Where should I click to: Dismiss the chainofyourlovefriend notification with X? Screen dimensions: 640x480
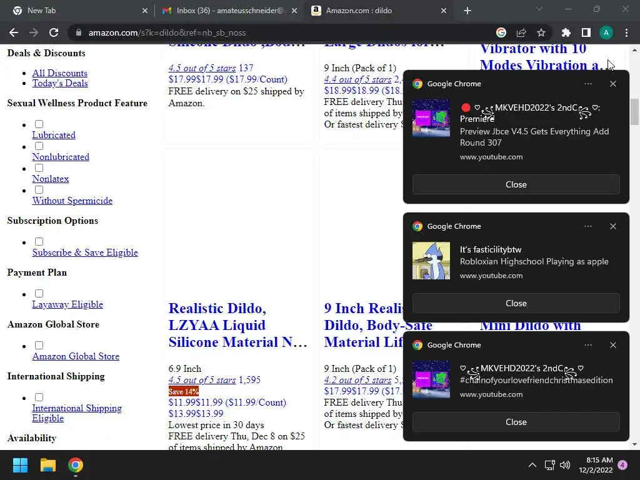[x=613, y=345]
